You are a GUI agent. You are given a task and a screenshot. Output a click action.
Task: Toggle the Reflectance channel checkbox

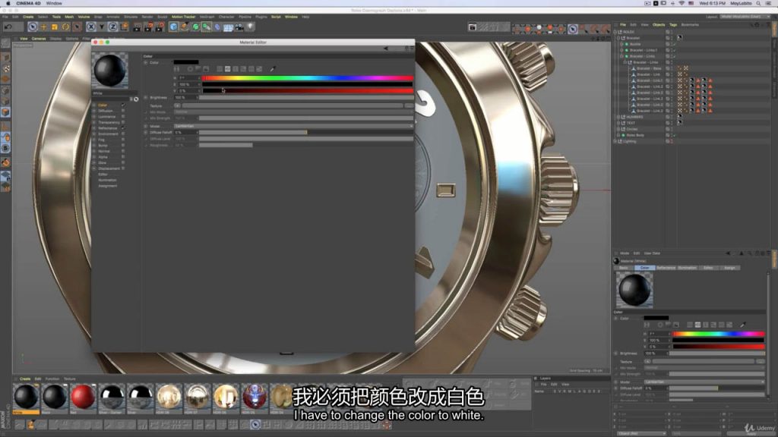123,127
